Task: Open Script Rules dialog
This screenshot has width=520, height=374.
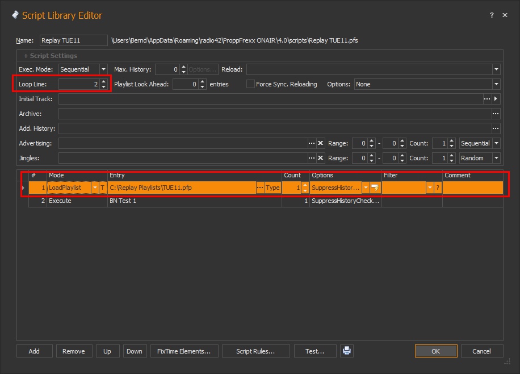Action: coord(255,351)
